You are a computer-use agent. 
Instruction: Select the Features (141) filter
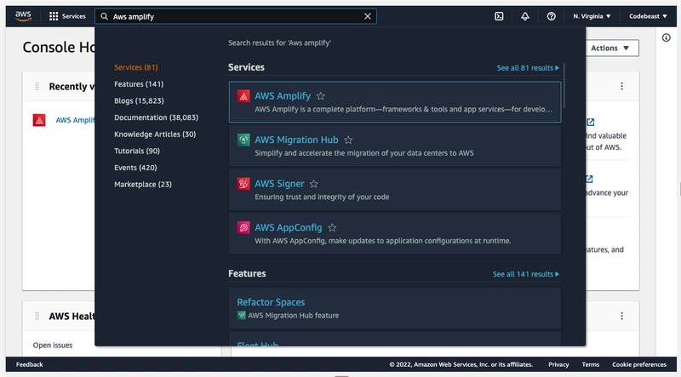(x=139, y=84)
